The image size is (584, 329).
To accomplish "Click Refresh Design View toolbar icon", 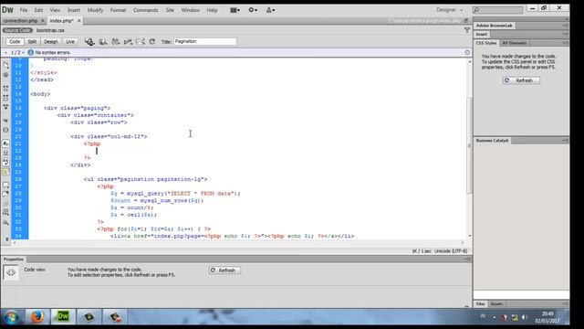I will point(152,42).
